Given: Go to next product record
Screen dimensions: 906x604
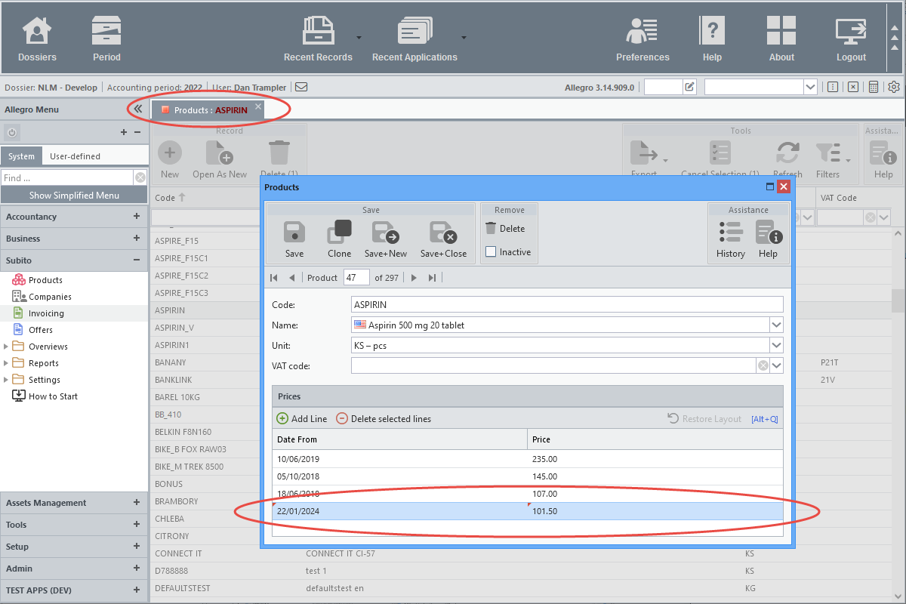Looking at the screenshot, I should pyautogui.click(x=414, y=278).
